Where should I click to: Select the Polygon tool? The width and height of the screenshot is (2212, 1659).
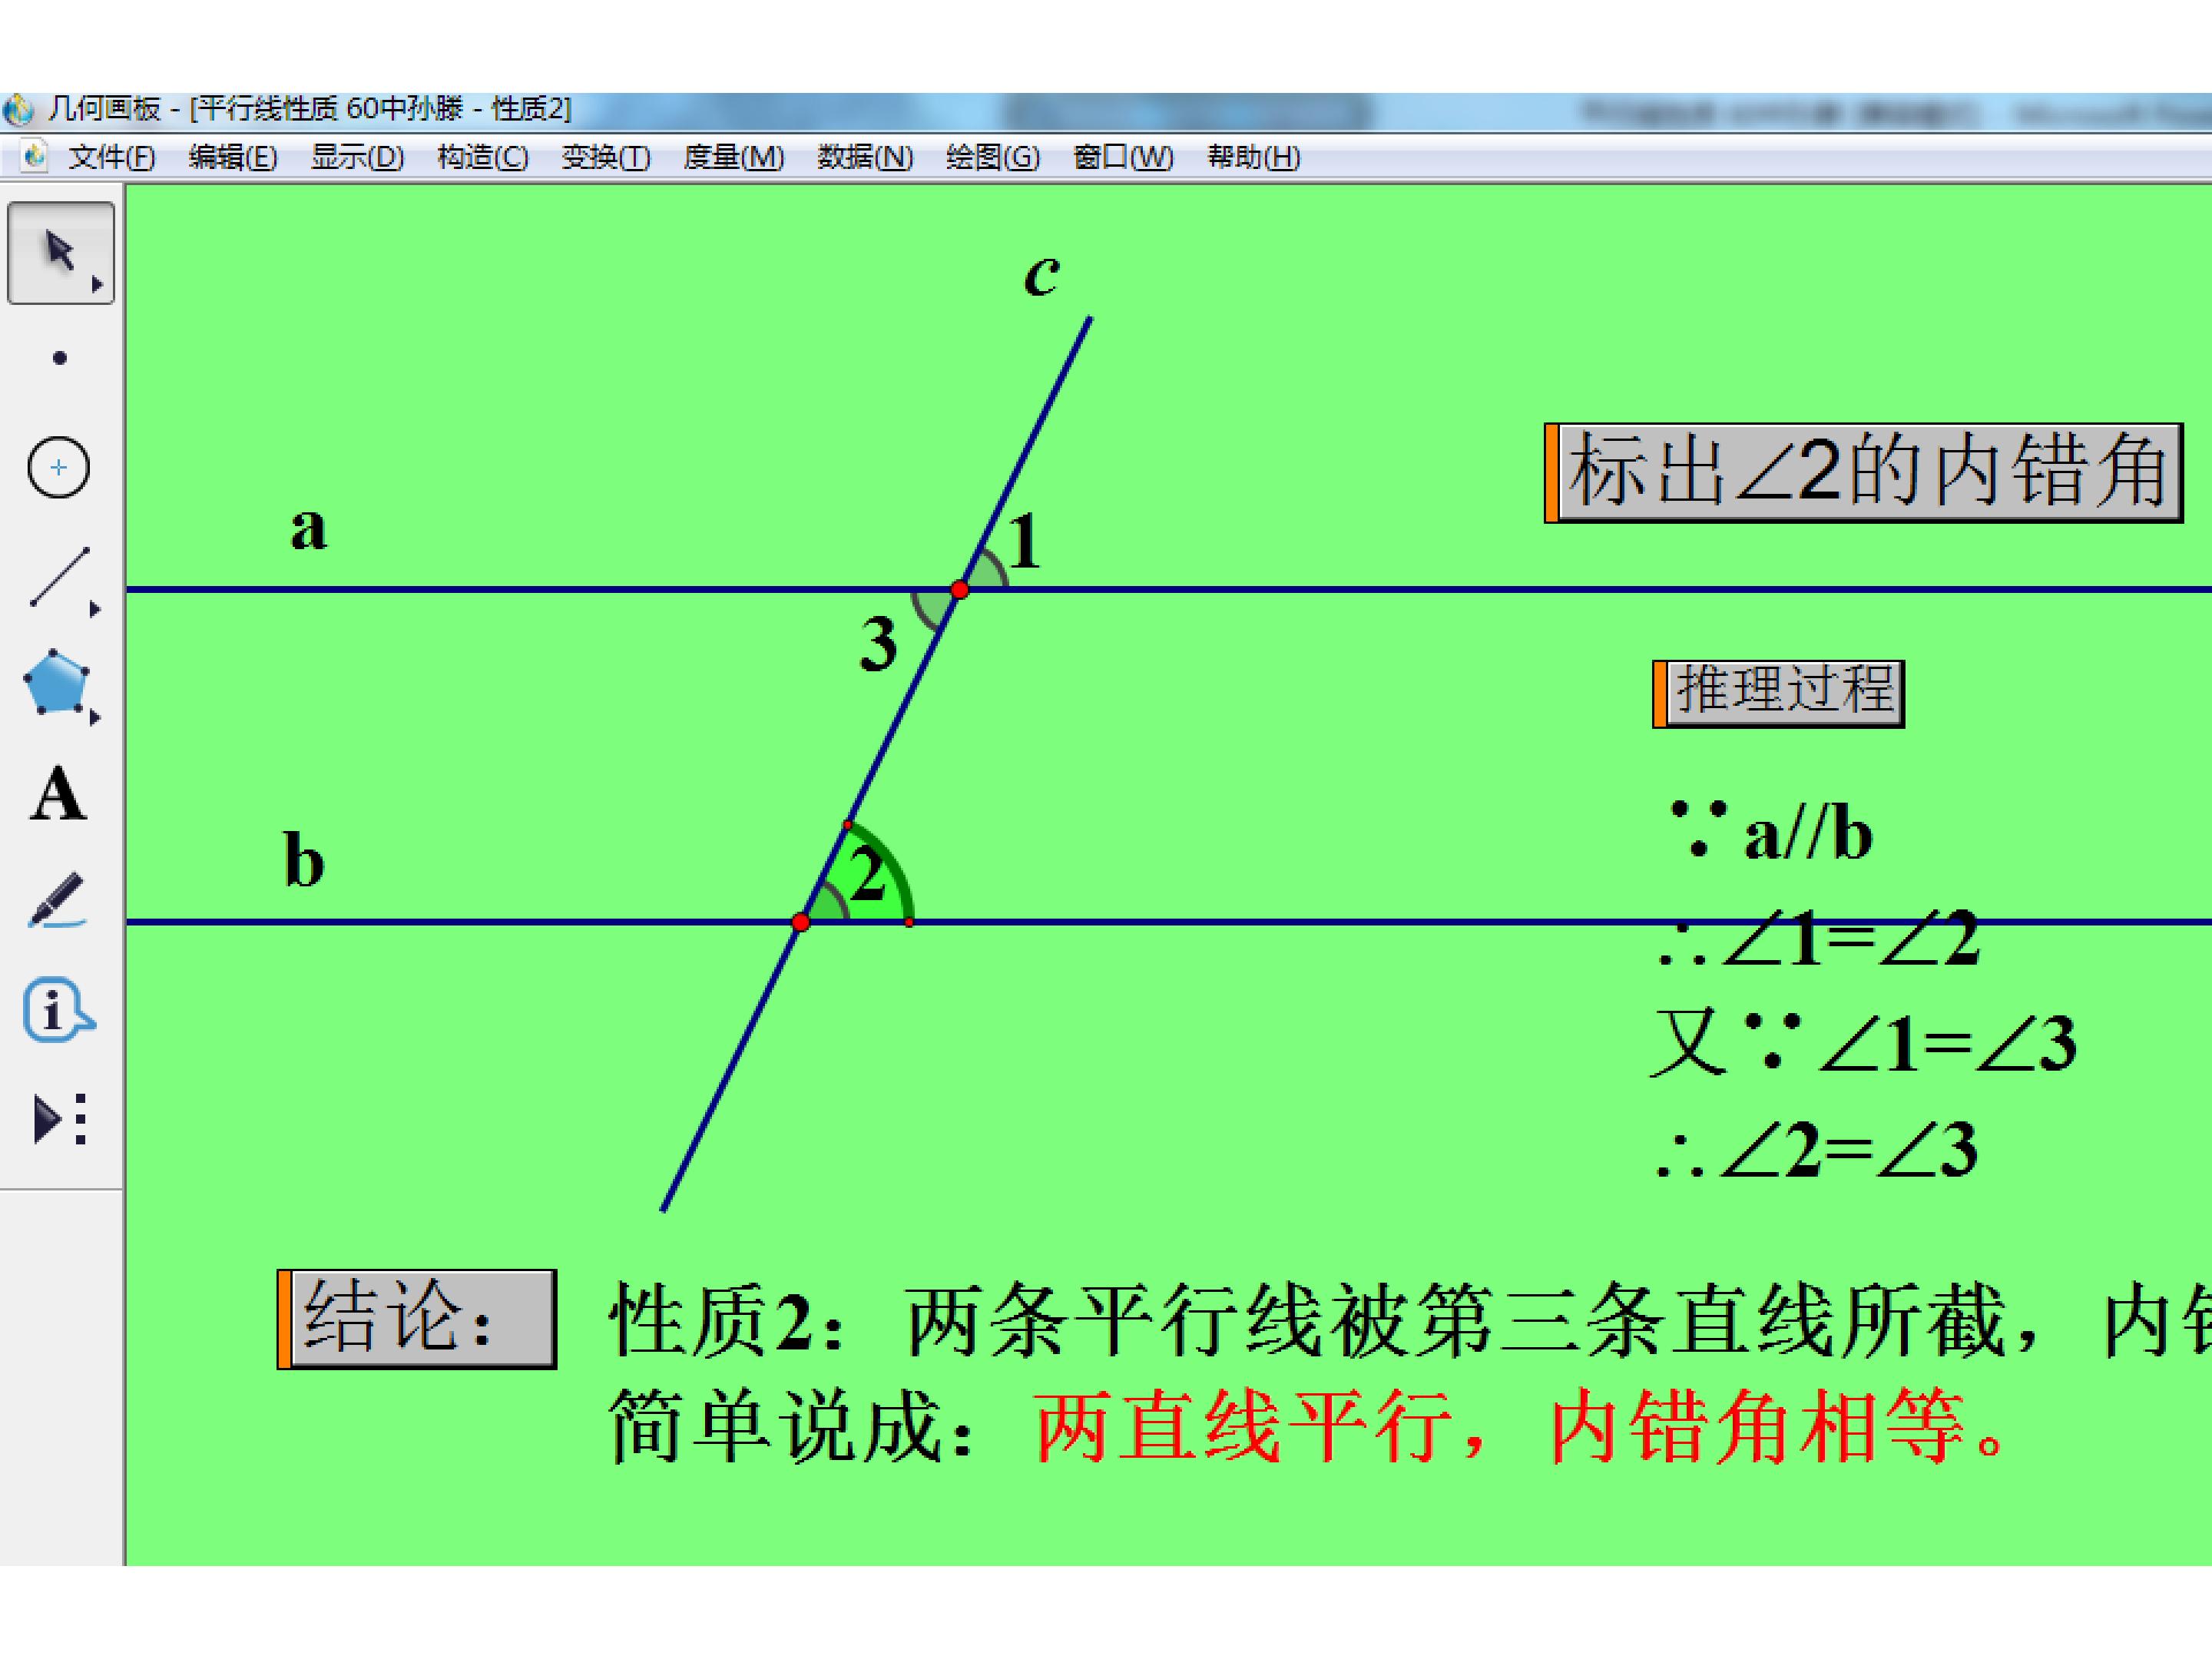click(57, 684)
